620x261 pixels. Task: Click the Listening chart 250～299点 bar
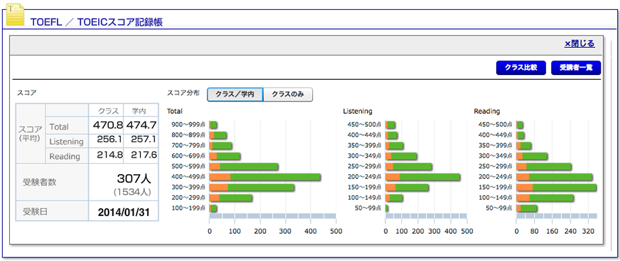[x=408, y=167]
